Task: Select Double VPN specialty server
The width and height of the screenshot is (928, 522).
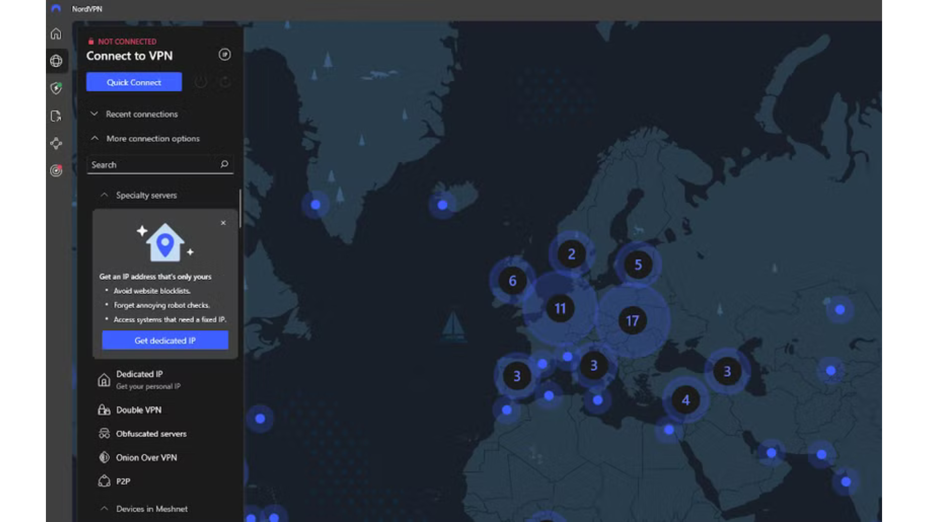Action: click(139, 410)
